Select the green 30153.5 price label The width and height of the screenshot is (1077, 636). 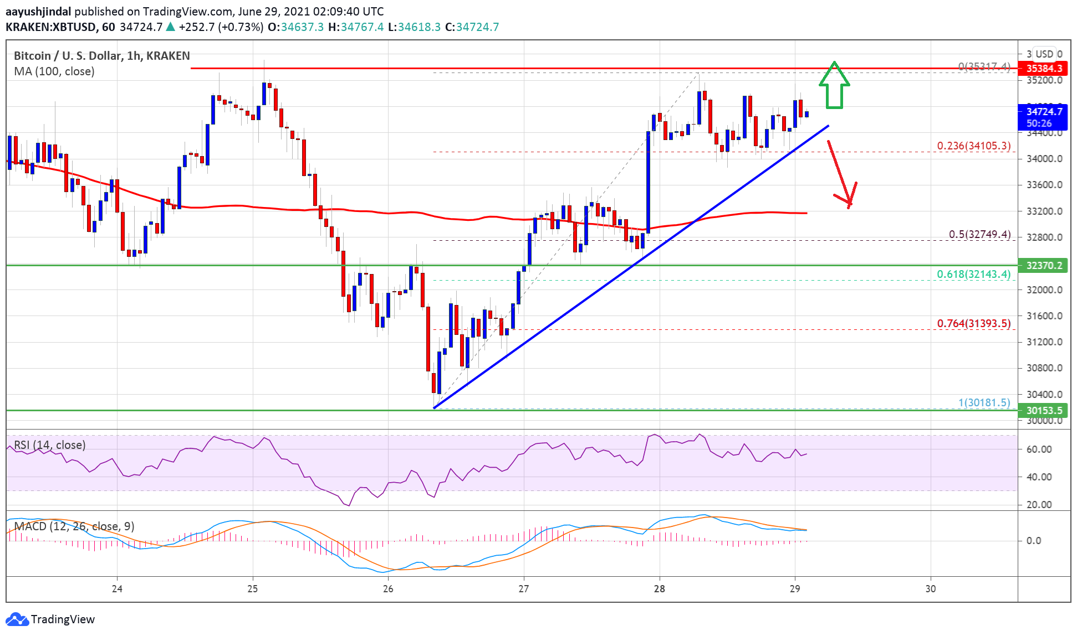click(1044, 410)
